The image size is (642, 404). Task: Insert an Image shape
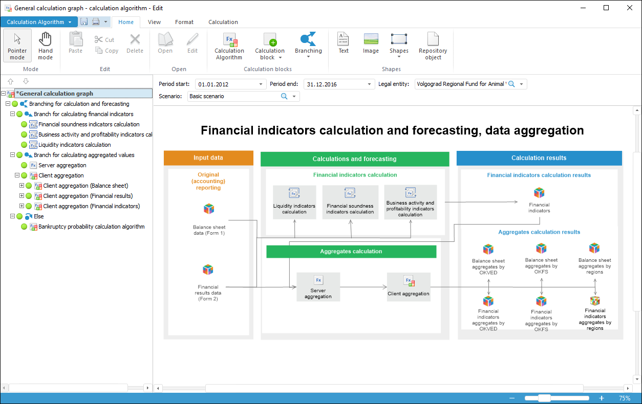(371, 43)
